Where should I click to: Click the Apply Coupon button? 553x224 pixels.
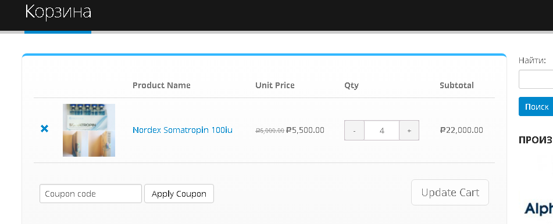click(179, 194)
